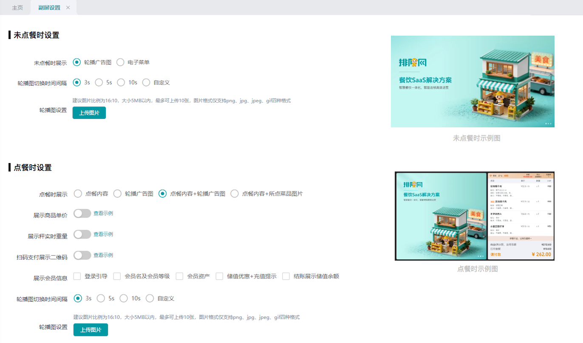Image resolution: width=583 pixels, height=343 pixels.
Task: Open 查看示例 link for 展示商品单价
Action: (x=103, y=214)
